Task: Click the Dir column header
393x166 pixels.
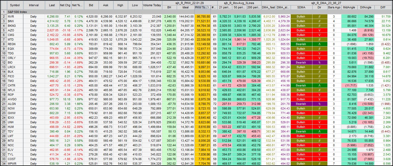Action: 319,8
